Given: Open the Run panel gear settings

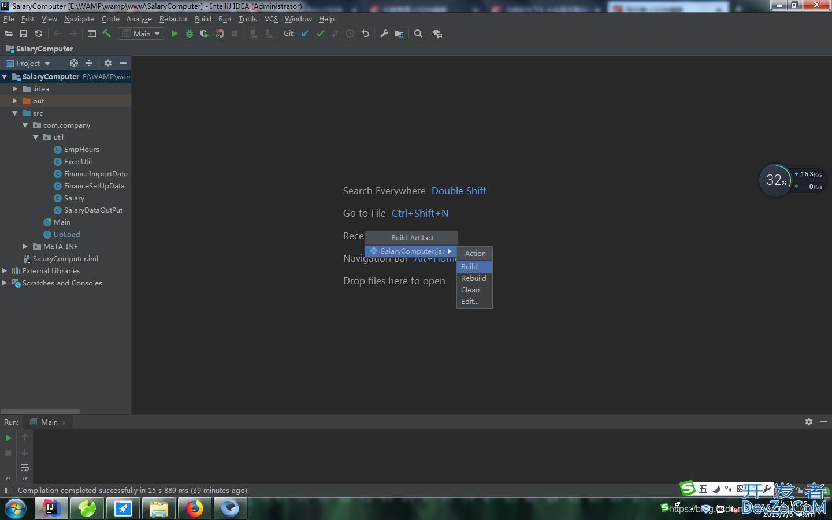Looking at the screenshot, I should [x=809, y=422].
